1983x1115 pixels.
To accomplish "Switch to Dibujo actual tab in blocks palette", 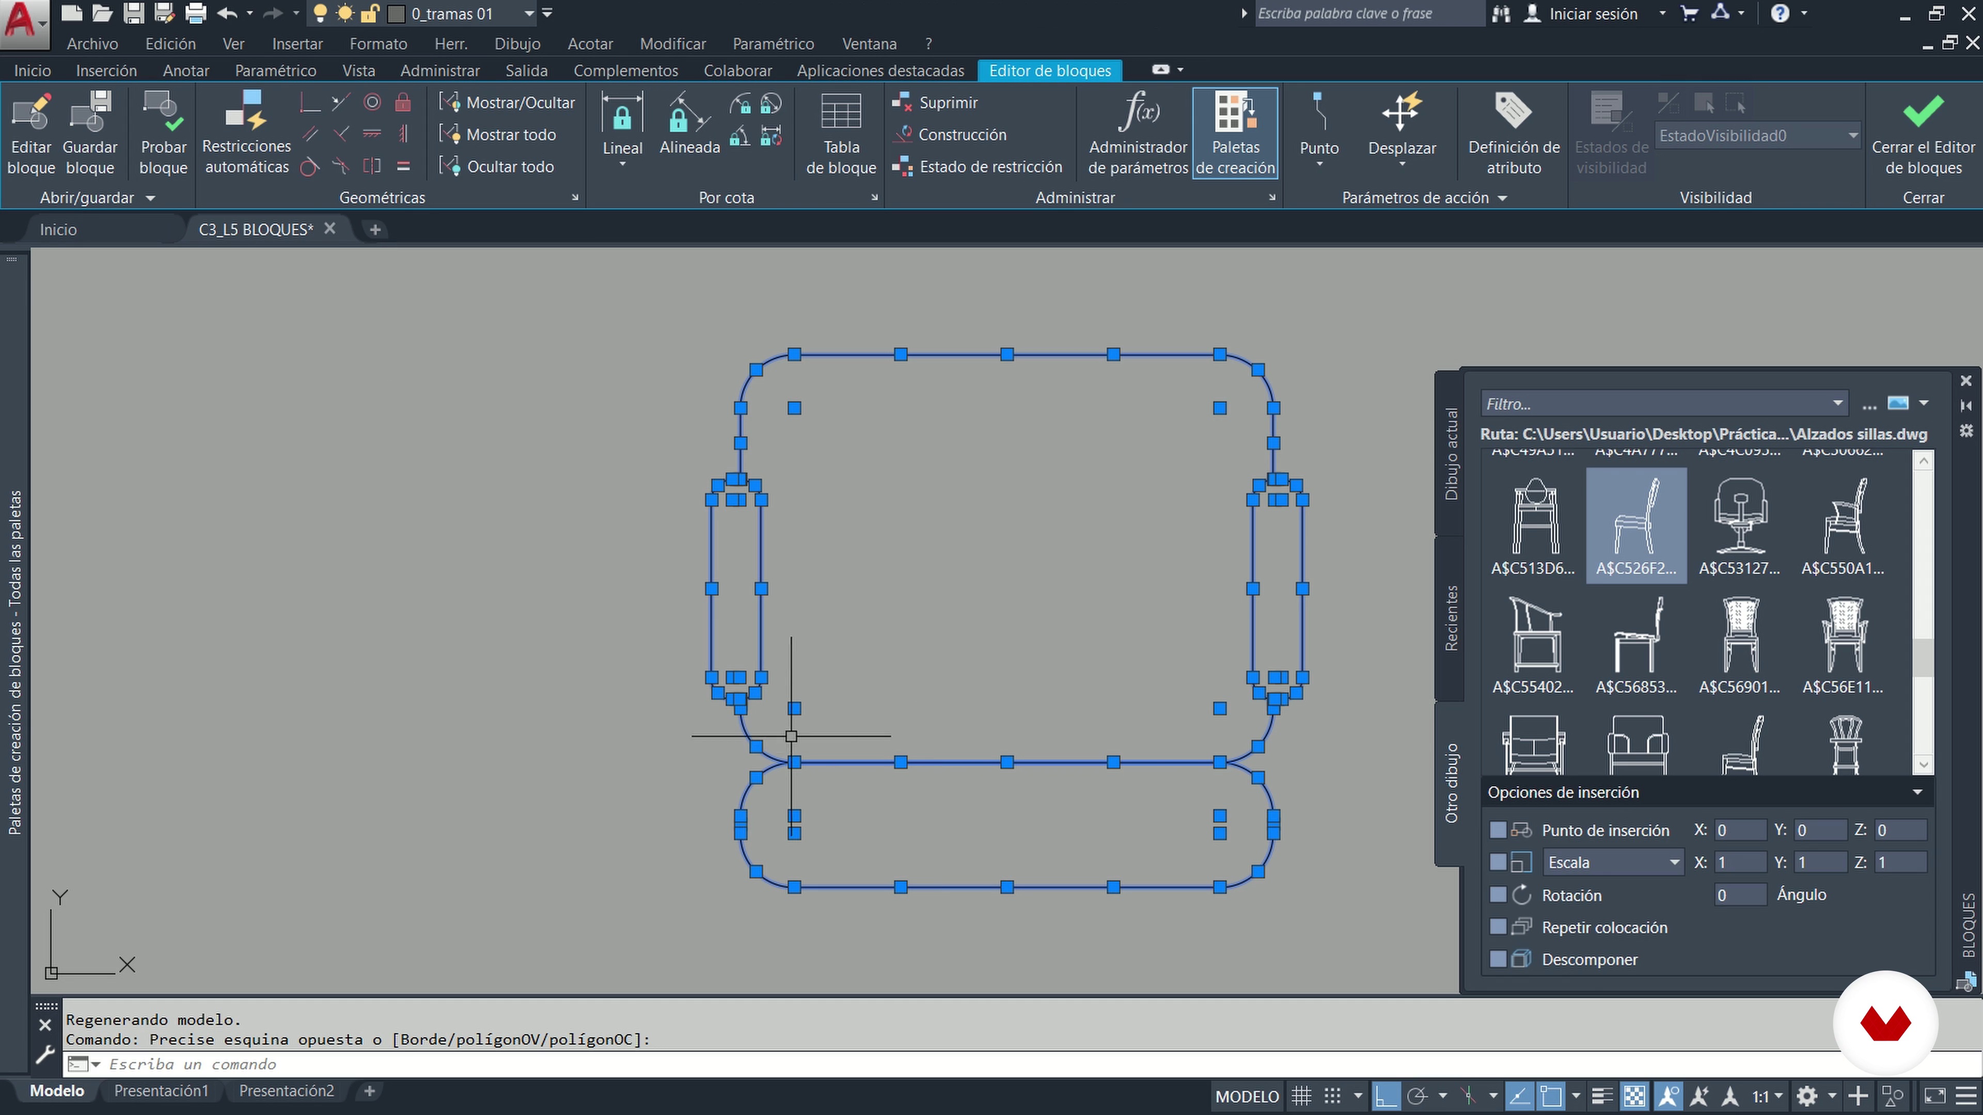I will 1451,454.
